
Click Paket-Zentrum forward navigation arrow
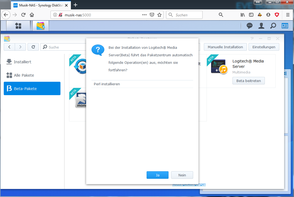click(x=20, y=47)
